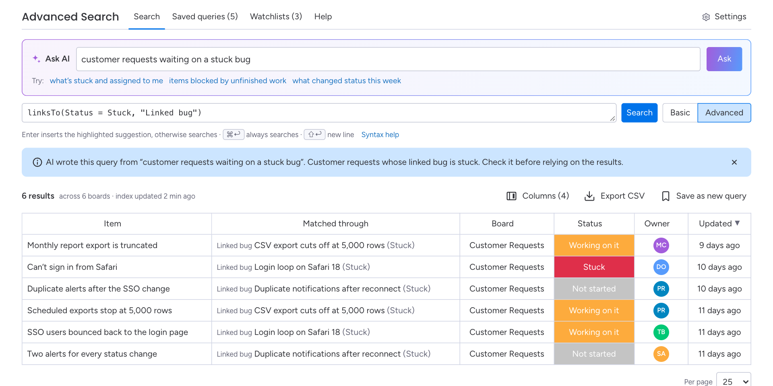Click the MC owner avatar
The image size is (773, 386).
[x=661, y=245]
